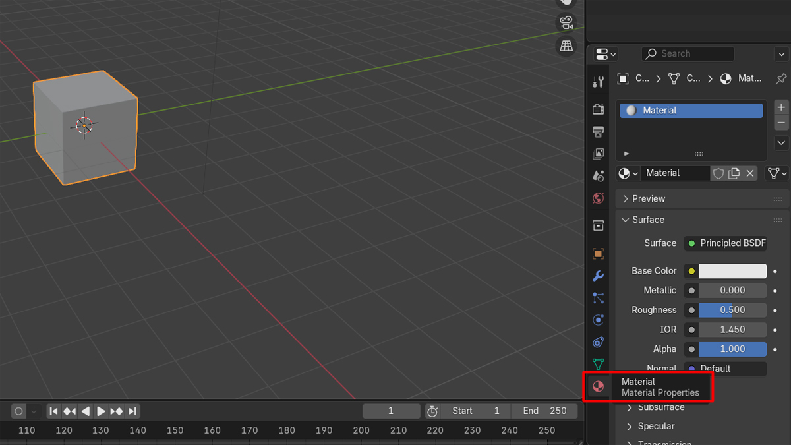Open the Object Data mesh properties tab
The width and height of the screenshot is (791, 445).
point(599,364)
